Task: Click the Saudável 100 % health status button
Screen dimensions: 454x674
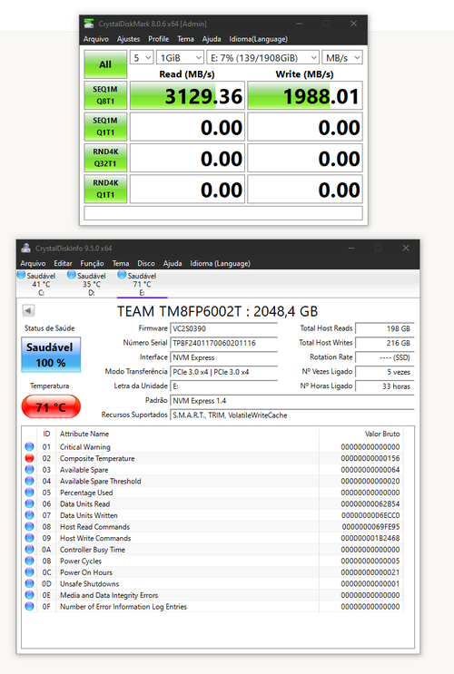Action: (51, 355)
